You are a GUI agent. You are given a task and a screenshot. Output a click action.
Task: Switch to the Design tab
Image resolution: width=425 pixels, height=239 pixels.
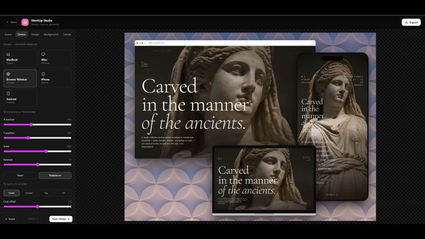(35, 35)
